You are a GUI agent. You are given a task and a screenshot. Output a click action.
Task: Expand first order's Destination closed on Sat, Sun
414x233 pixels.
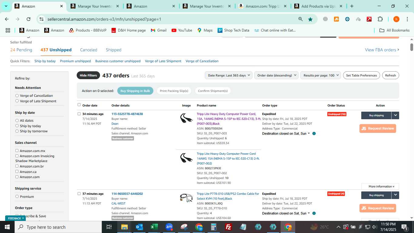coord(286,133)
